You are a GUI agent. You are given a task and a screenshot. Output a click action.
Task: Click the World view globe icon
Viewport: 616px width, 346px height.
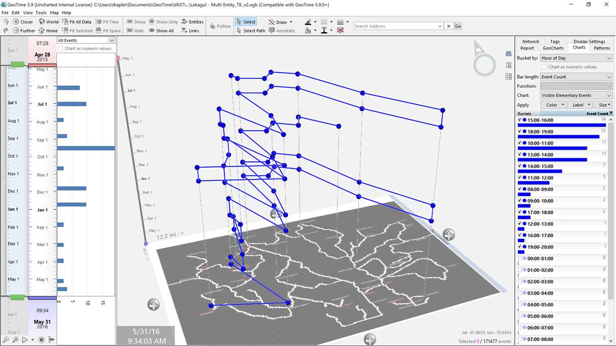tap(42, 22)
